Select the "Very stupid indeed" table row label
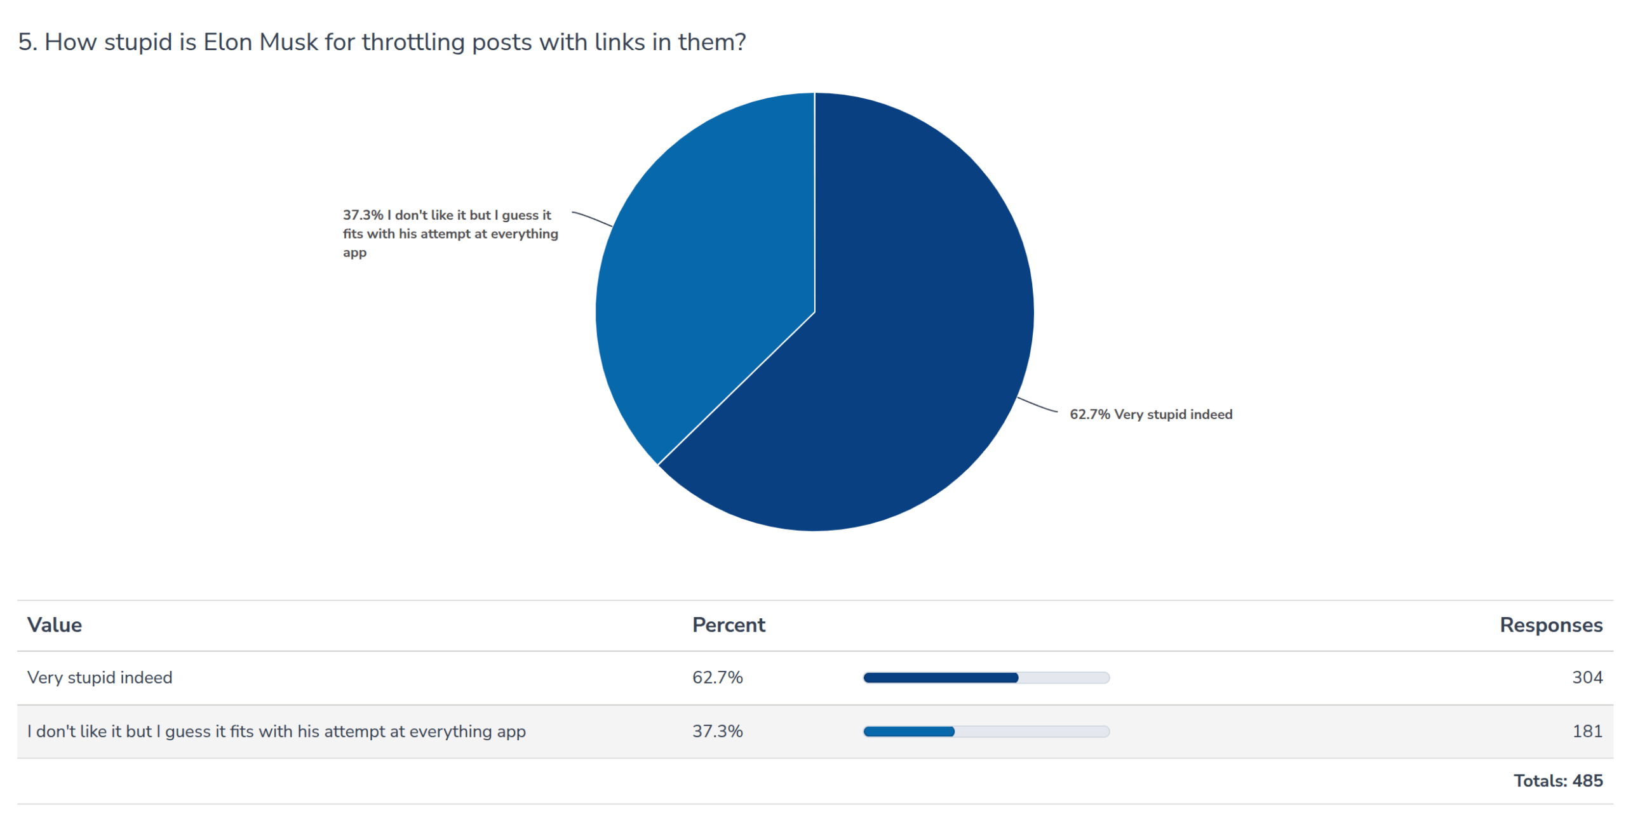Image resolution: width=1626 pixels, height=817 pixels. click(100, 678)
